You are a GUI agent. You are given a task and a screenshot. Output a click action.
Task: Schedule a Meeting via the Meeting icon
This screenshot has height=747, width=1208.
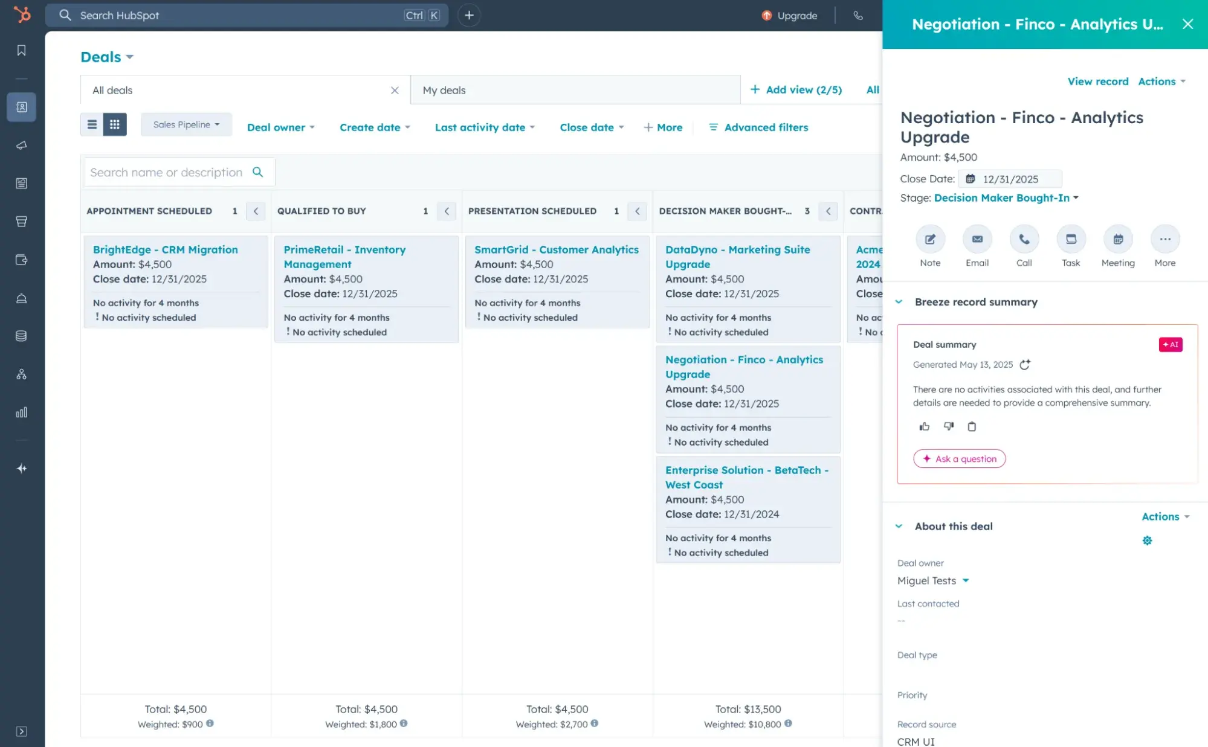pyautogui.click(x=1117, y=239)
